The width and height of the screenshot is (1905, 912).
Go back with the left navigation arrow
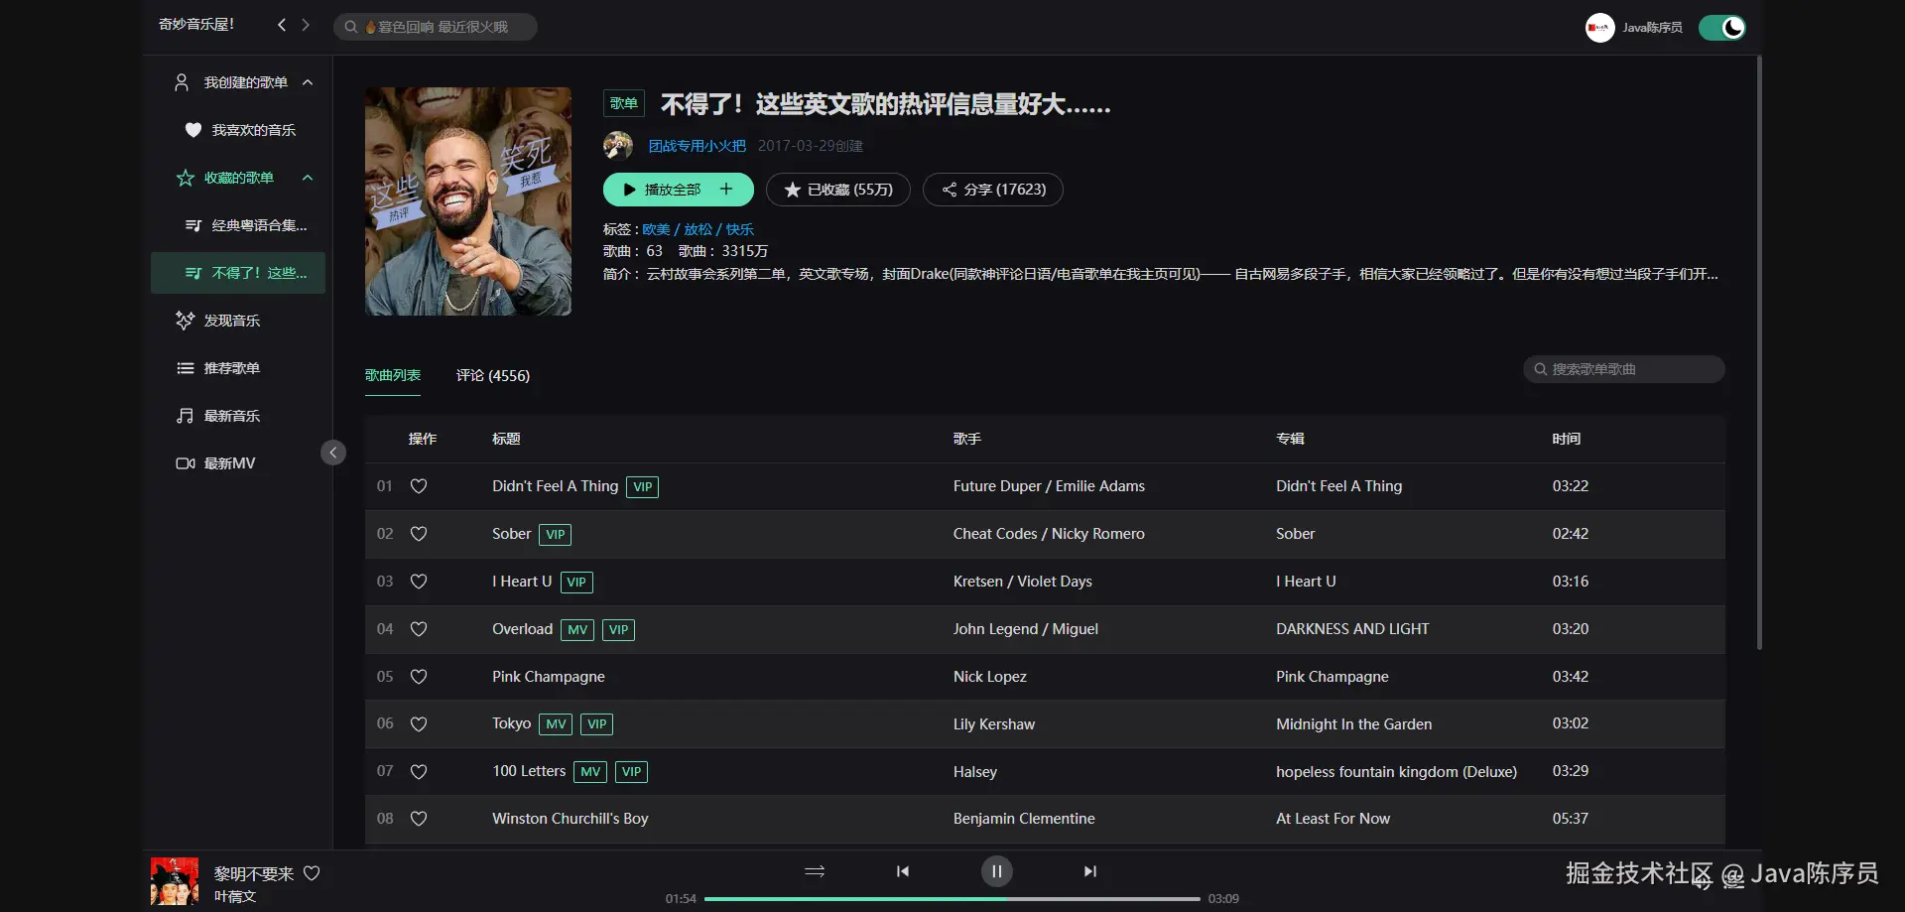pyautogui.click(x=282, y=26)
